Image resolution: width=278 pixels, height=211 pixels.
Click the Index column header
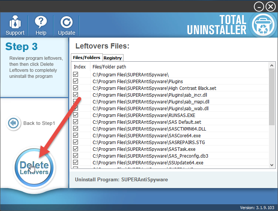coord(80,67)
